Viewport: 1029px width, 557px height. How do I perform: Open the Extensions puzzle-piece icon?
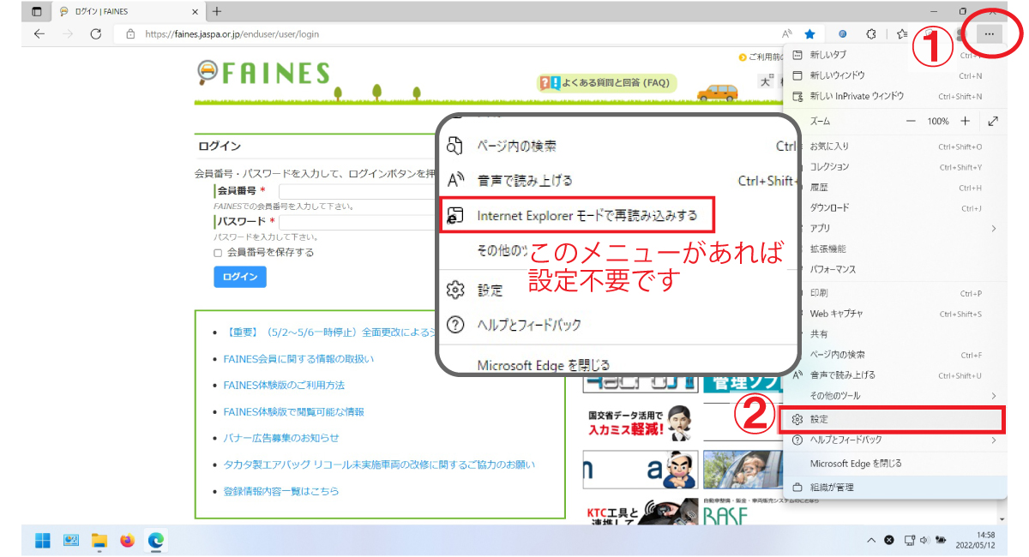click(871, 34)
